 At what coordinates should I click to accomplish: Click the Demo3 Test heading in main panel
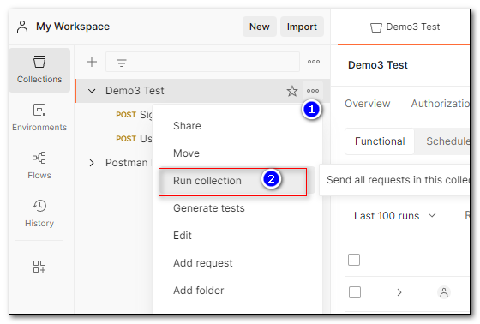(378, 65)
